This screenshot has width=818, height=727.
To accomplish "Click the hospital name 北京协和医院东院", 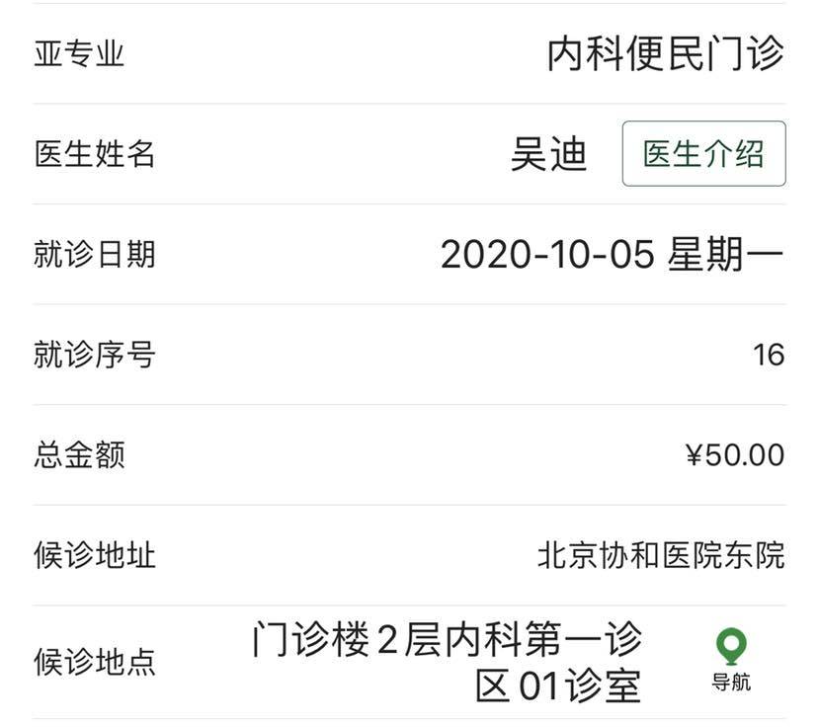I will coord(661,555).
